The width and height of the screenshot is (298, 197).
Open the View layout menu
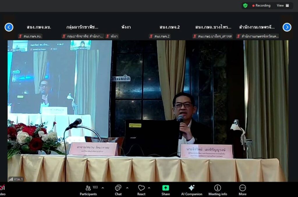pos(283,6)
